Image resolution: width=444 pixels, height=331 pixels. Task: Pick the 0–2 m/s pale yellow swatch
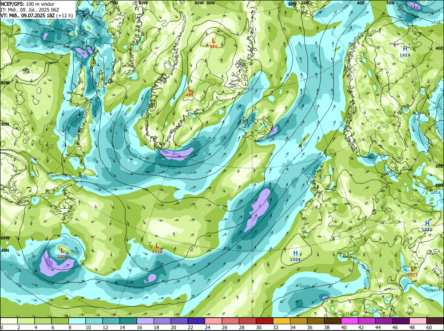click(x=9, y=321)
